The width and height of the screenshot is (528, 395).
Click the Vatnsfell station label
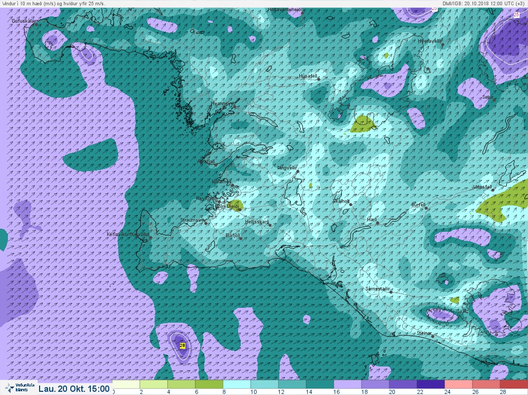(x=482, y=187)
